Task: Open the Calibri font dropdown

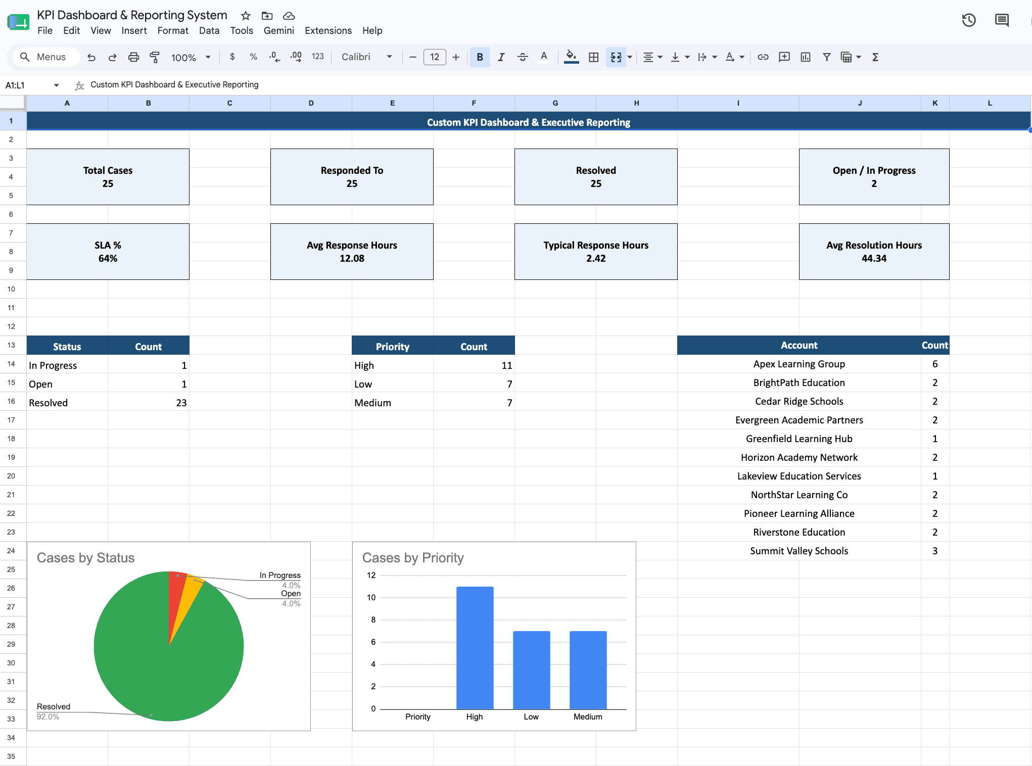Action: (367, 57)
